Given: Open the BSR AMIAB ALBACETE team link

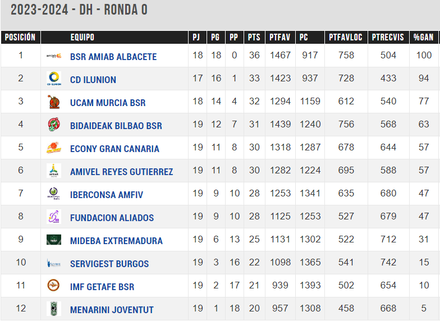Looking at the screenshot, I should tap(113, 57).
